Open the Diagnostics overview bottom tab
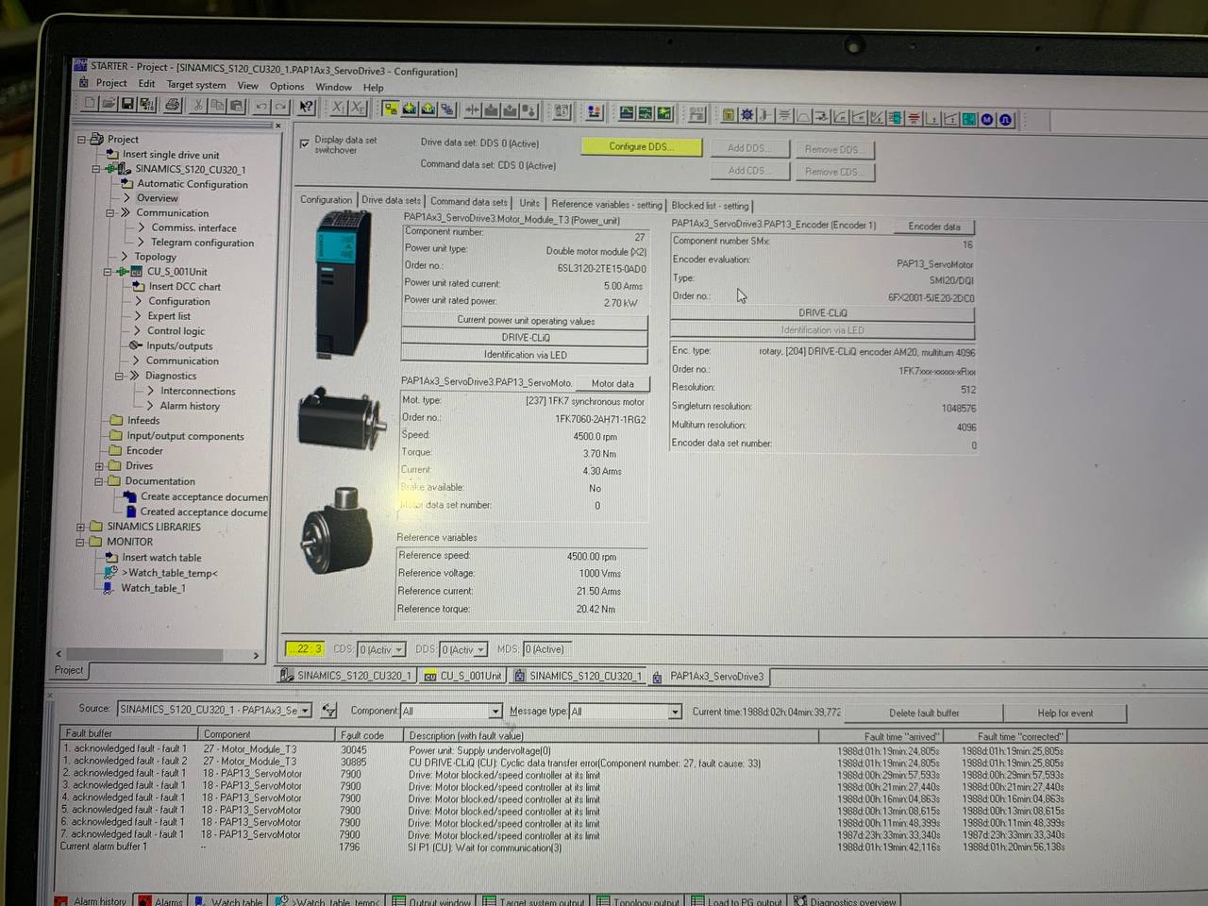The height and width of the screenshot is (906, 1208). (x=846, y=901)
